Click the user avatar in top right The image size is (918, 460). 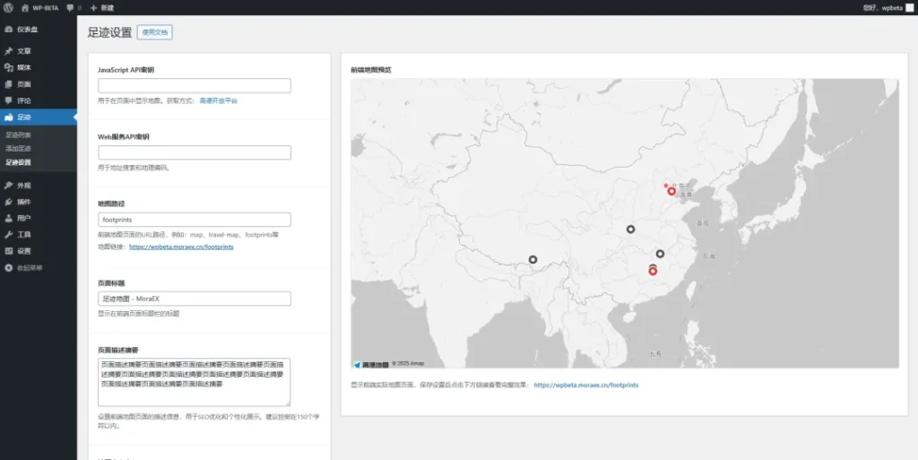pyautogui.click(x=908, y=7)
